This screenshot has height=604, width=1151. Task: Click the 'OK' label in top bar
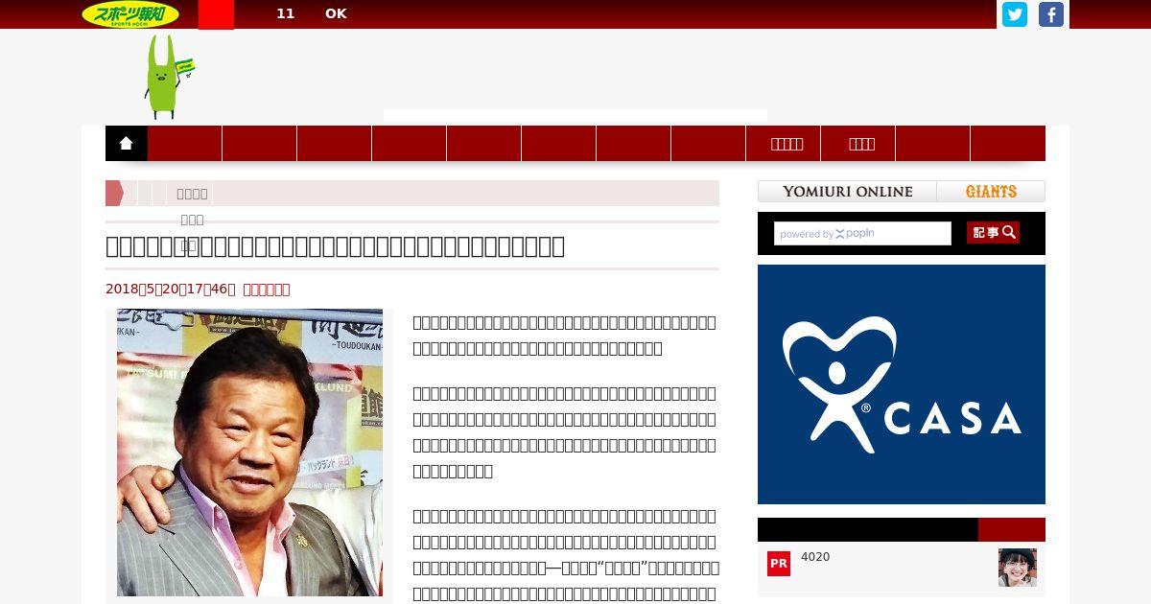click(x=336, y=13)
